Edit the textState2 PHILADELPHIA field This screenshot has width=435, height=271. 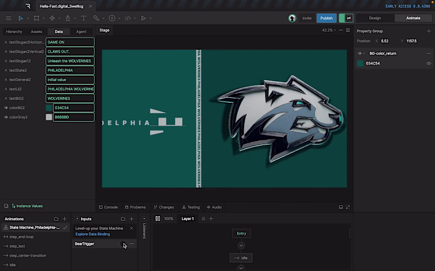coord(70,70)
